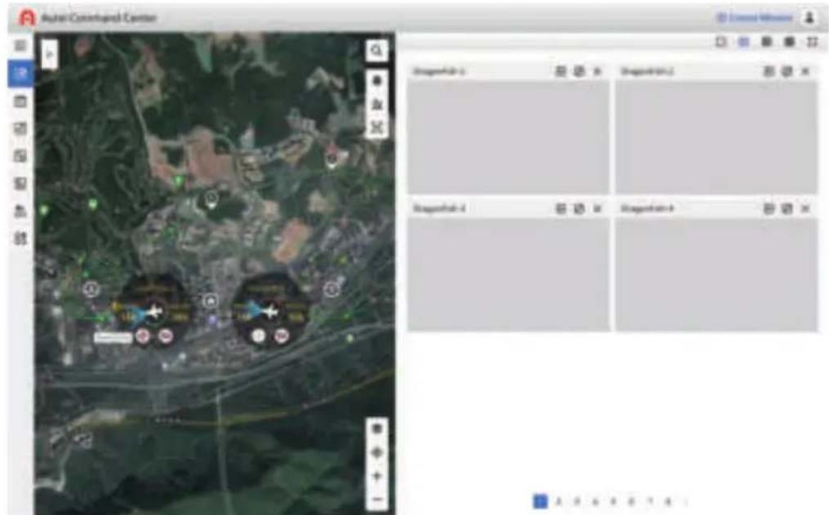The image size is (829, 515).
Task: Select the Dragonfish-2 video feed area
Action: 716,137
